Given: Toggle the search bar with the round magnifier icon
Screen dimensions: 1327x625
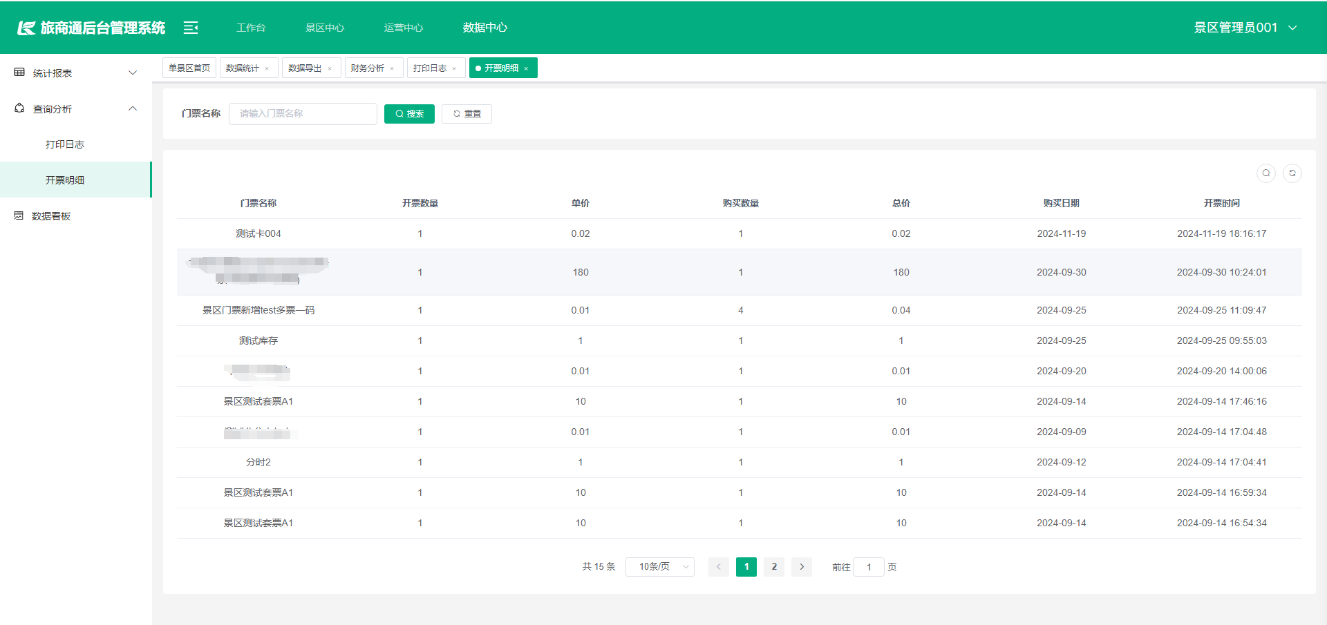Looking at the screenshot, I should point(1266,173).
